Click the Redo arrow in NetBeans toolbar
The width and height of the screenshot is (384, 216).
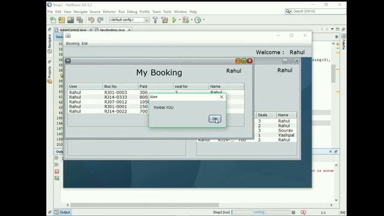(100, 20)
